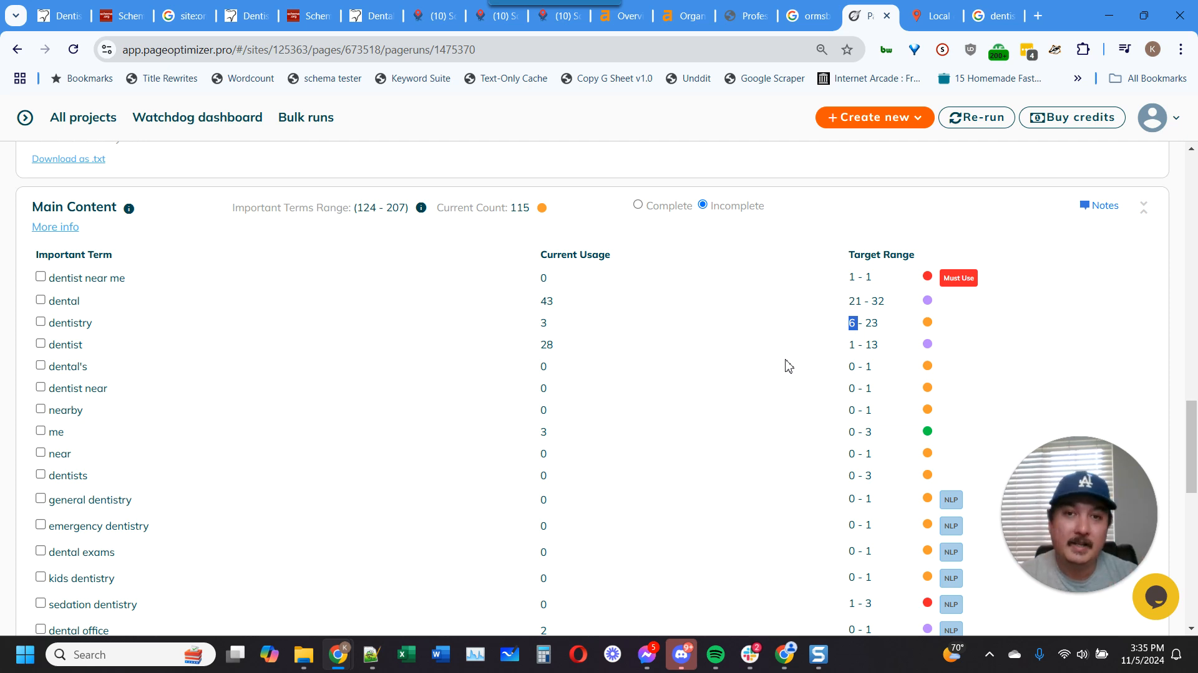
Task: Click the Watchdog dashboard icon
Action: pos(197,117)
